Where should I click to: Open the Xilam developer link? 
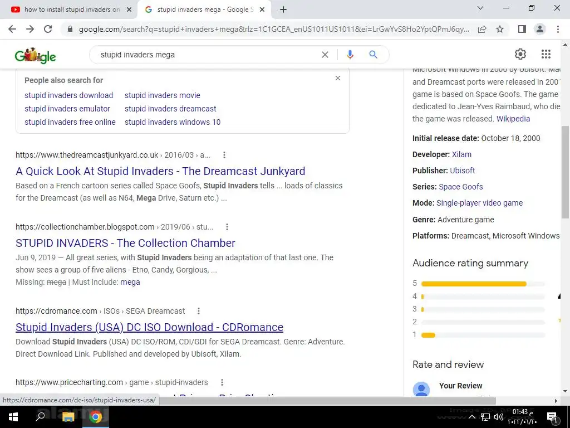pyautogui.click(x=461, y=154)
